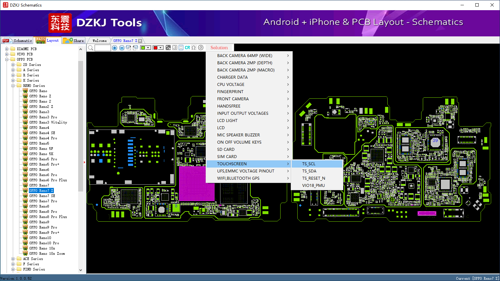Image resolution: width=500 pixels, height=281 pixels.
Task: Select TS_SCL from the touchscreen submenu
Action: click(317, 164)
